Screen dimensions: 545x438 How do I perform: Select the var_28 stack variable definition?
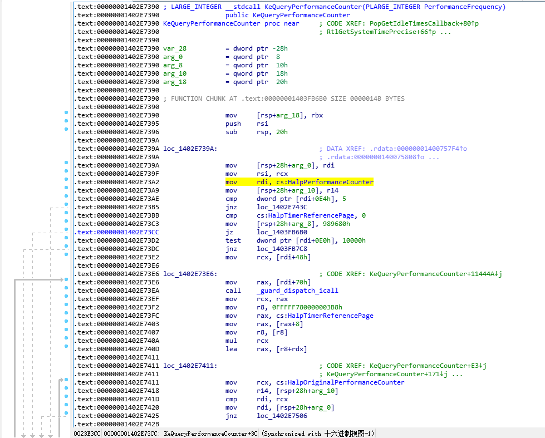click(175, 48)
